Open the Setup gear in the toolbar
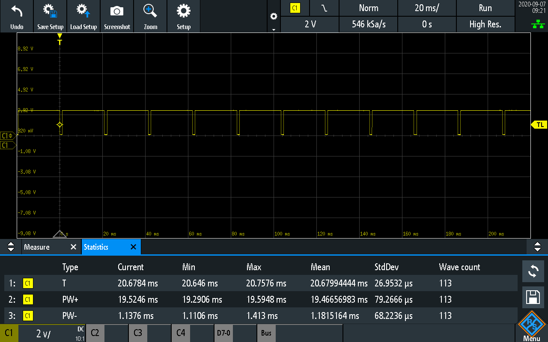548x342 pixels. (183, 16)
